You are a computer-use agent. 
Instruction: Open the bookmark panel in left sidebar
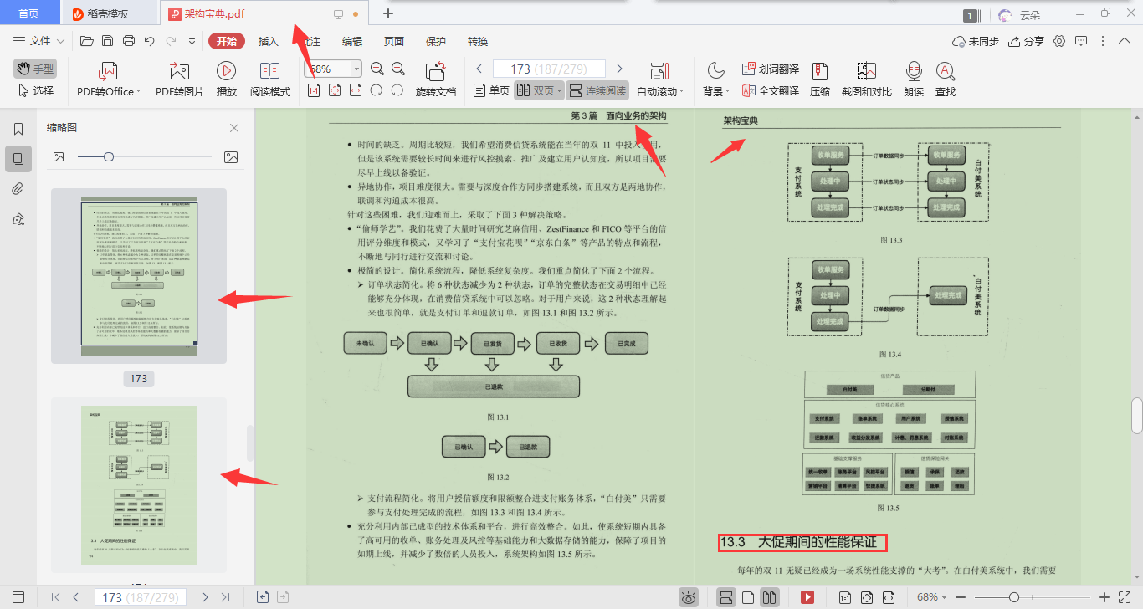click(x=18, y=129)
